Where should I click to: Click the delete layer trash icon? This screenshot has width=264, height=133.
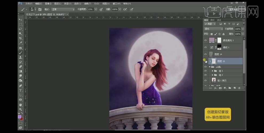coord(239,88)
